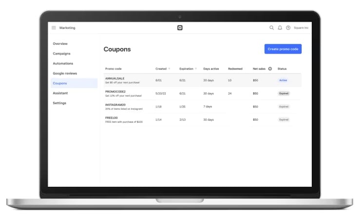Sort by Created column arrow
Viewport: 364px width, 219px height.
click(x=169, y=69)
